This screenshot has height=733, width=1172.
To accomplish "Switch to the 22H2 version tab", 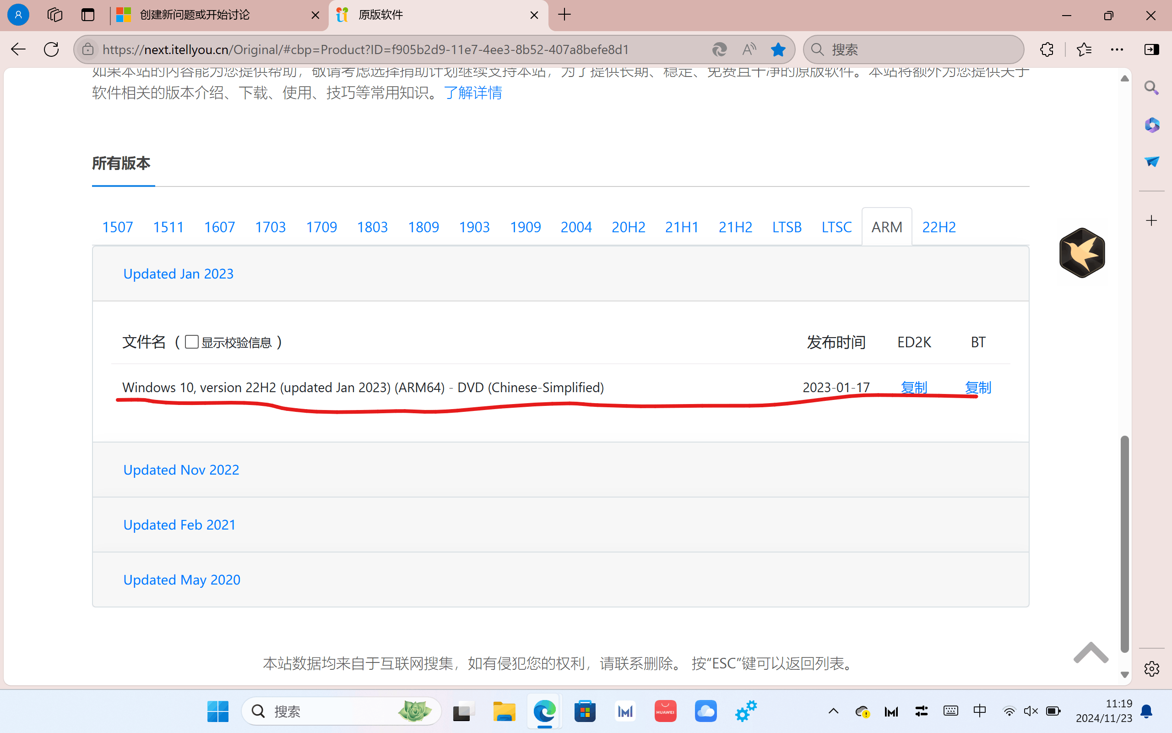I will click(939, 227).
